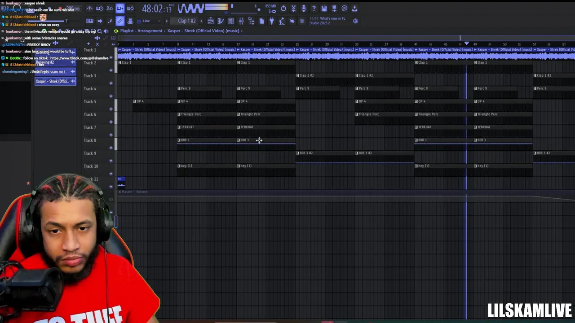Viewport: 575px width, 323px height.
Task: Mute Track 3 with its dot
Action: click(x=111, y=83)
